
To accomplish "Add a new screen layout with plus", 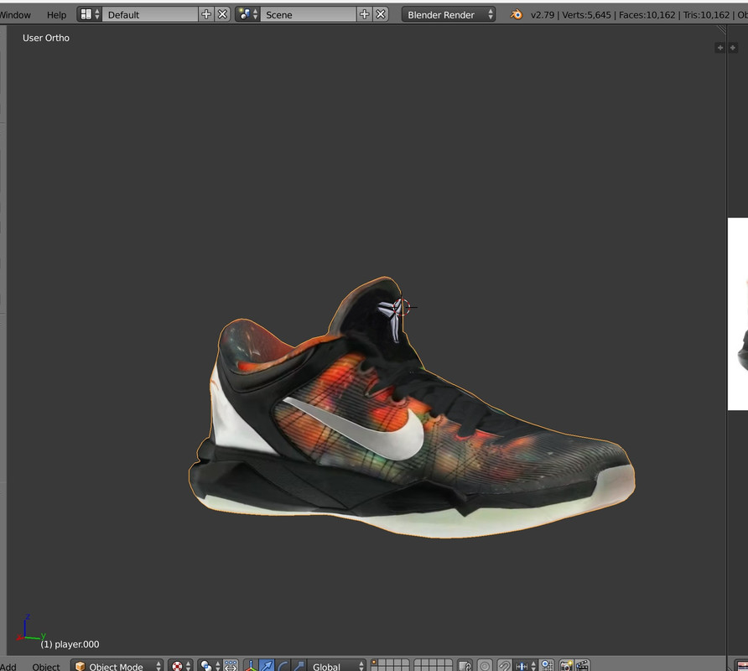I will pyautogui.click(x=206, y=14).
